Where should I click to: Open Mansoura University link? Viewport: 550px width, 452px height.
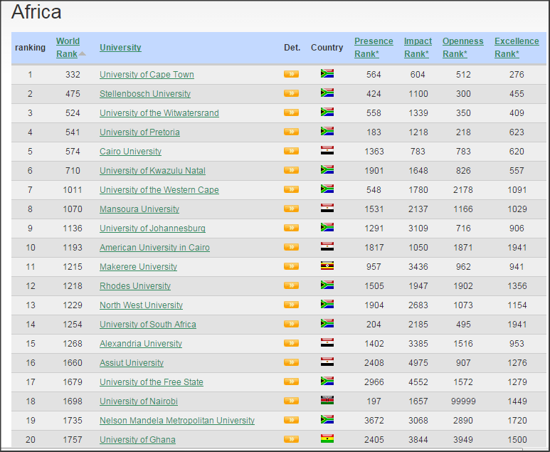click(x=139, y=209)
